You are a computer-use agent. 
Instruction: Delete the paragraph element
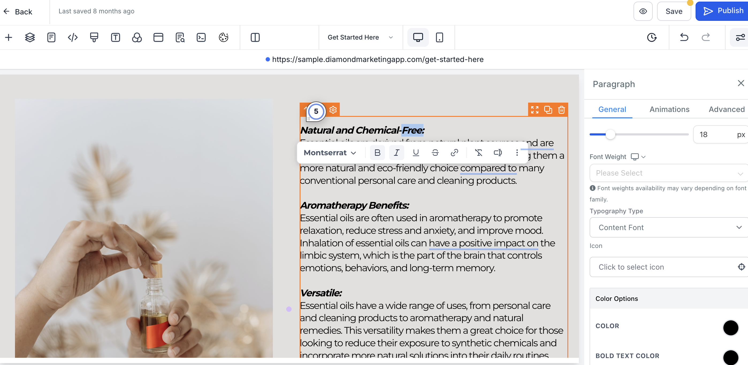coord(562,110)
